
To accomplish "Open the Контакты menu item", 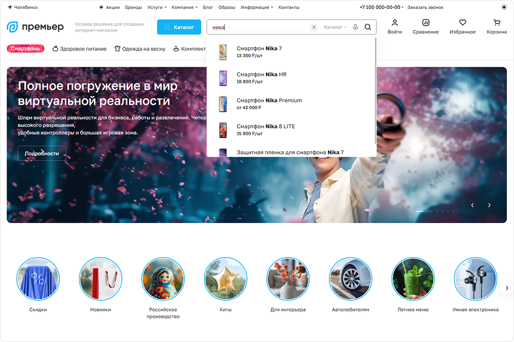I will point(289,7).
